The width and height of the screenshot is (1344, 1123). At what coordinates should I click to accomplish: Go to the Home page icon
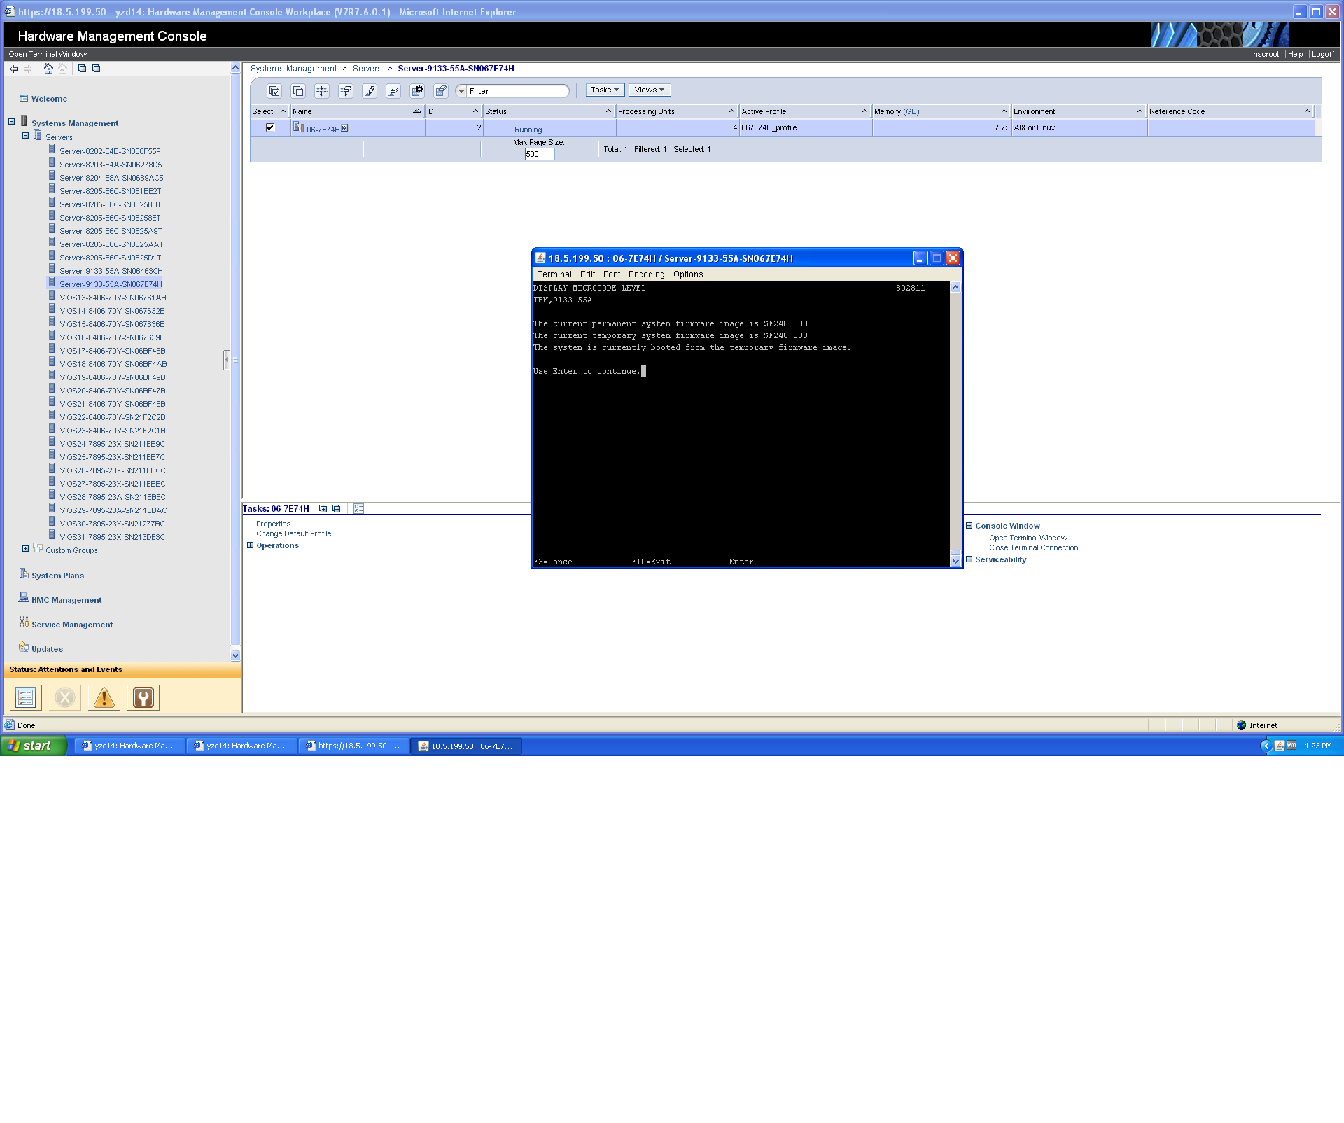pyautogui.click(x=48, y=69)
